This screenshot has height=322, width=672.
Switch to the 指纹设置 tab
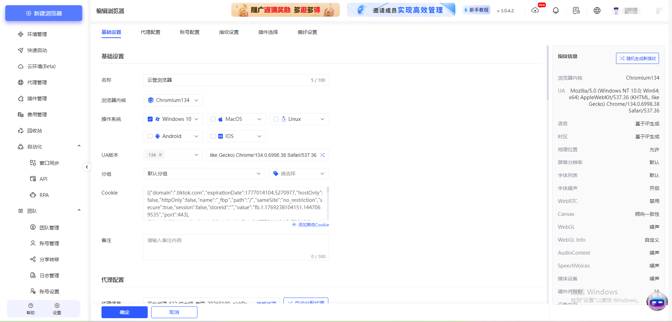229,32
